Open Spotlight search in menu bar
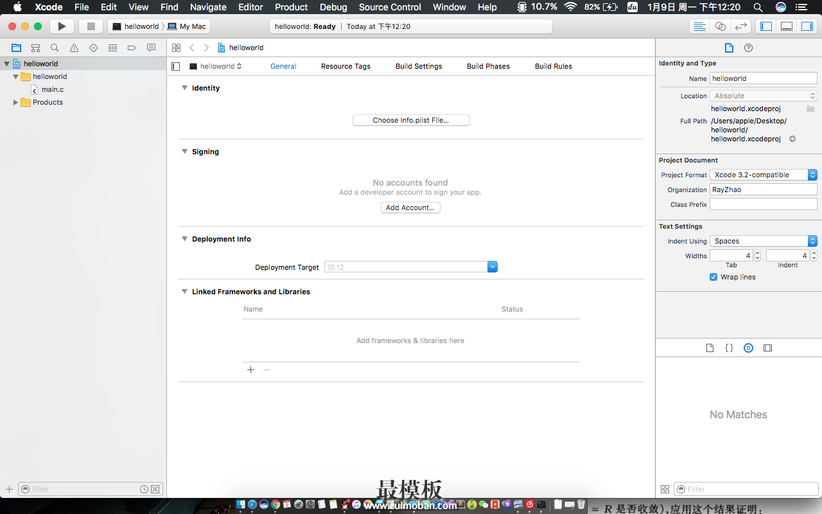The width and height of the screenshot is (822, 514). click(758, 7)
